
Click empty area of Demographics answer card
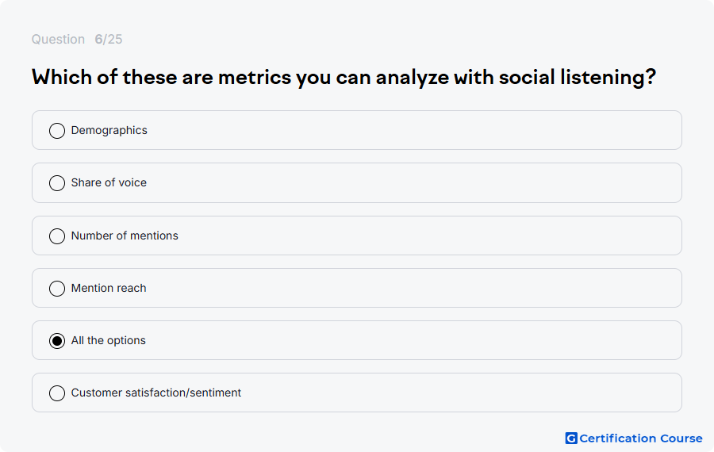coord(410,130)
